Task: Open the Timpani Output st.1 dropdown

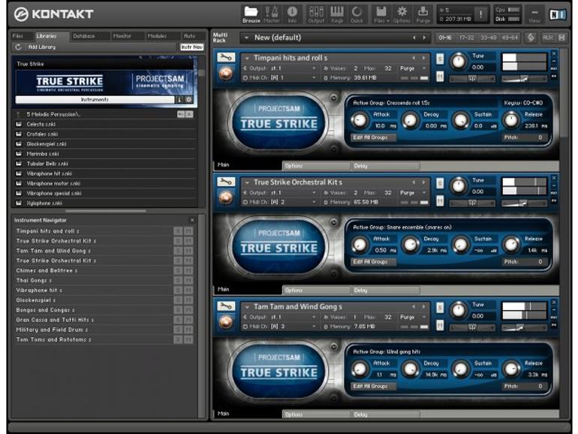Action: click(280, 68)
